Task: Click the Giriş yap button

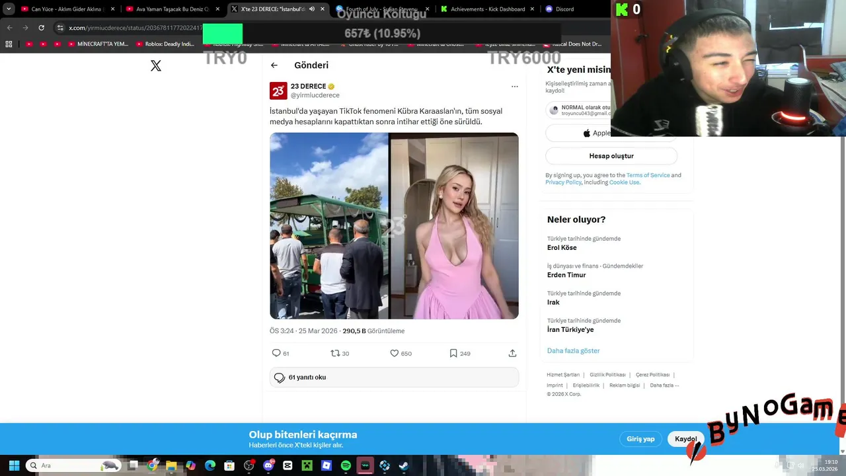Action: [640, 439]
